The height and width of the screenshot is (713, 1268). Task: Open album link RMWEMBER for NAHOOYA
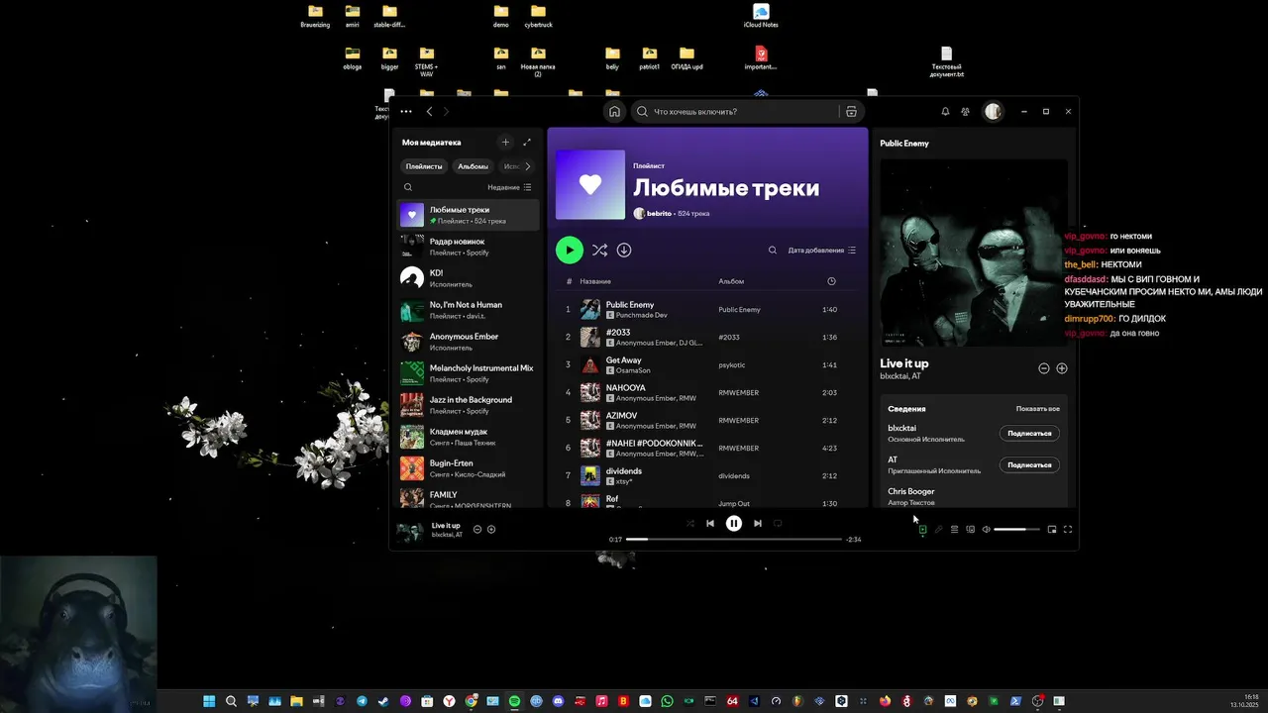[739, 393]
